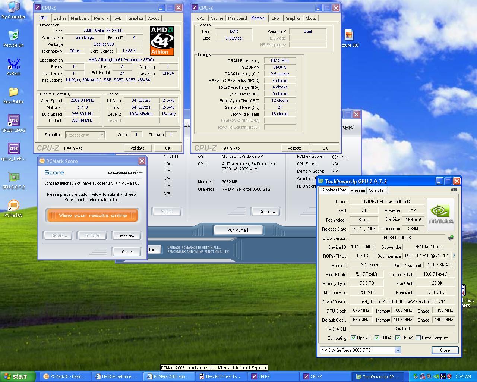Open the Memory tab in left CPU-Z window
The image size is (477, 382).
(x=101, y=18)
